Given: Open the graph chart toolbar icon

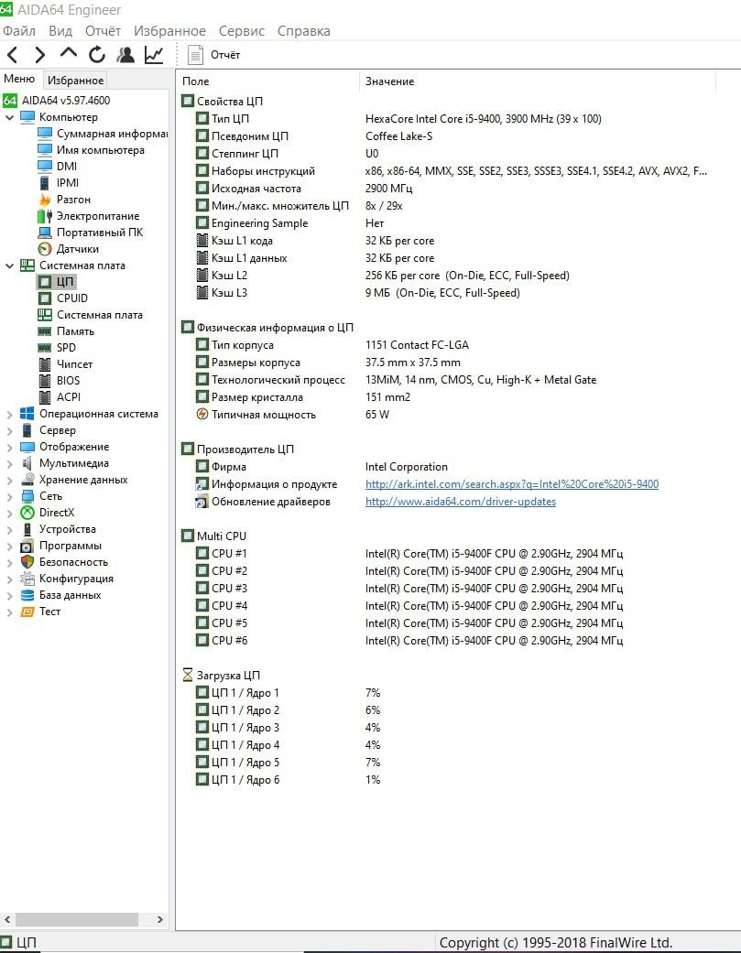Looking at the screenshot, I should point(154,55).
